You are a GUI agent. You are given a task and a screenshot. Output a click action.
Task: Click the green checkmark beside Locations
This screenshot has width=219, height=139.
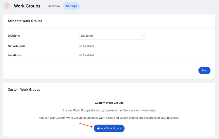coord(80,55)
